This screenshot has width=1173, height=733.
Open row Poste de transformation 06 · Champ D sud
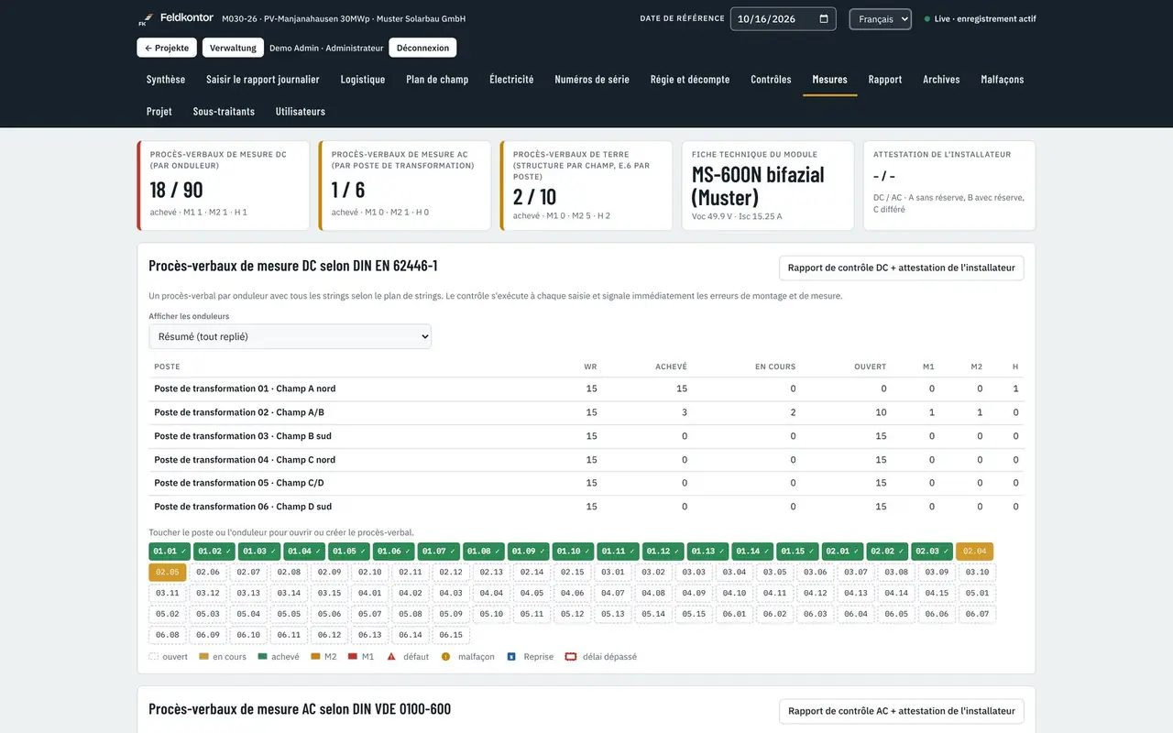click(x=586, y=507)
